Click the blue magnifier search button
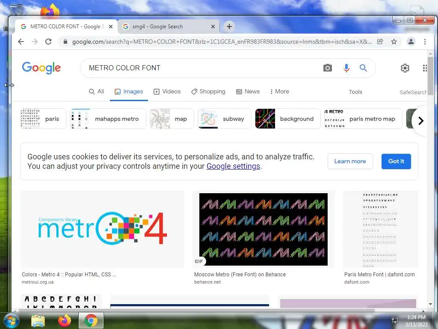438x329 pixels. tap(363, 68)
